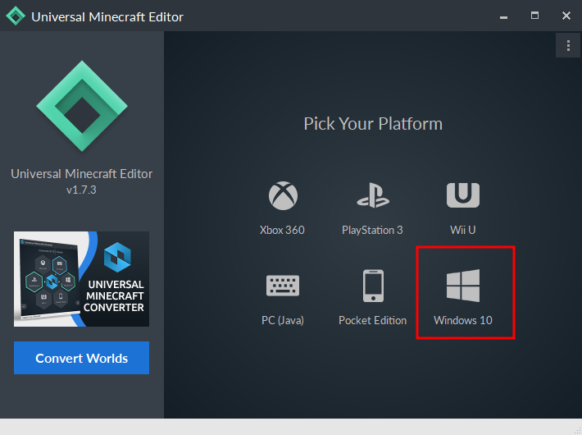Pick the Windows 10 logo icon
This screenshot has width=582, height=435.
click(463, 286)
